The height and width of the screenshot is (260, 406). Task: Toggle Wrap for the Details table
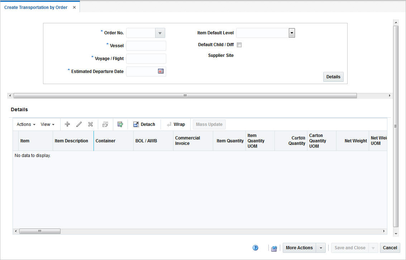pos(176,124)
